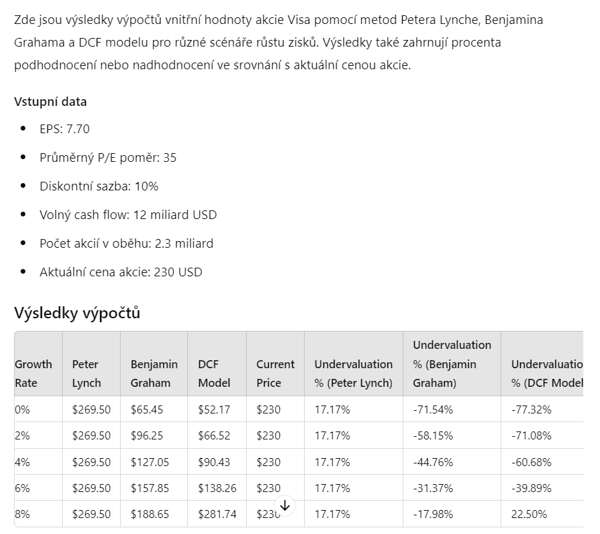The image size is (600, 534).
Task: Click the scroll-to-bottom arrow button
Action: [285, 507]
